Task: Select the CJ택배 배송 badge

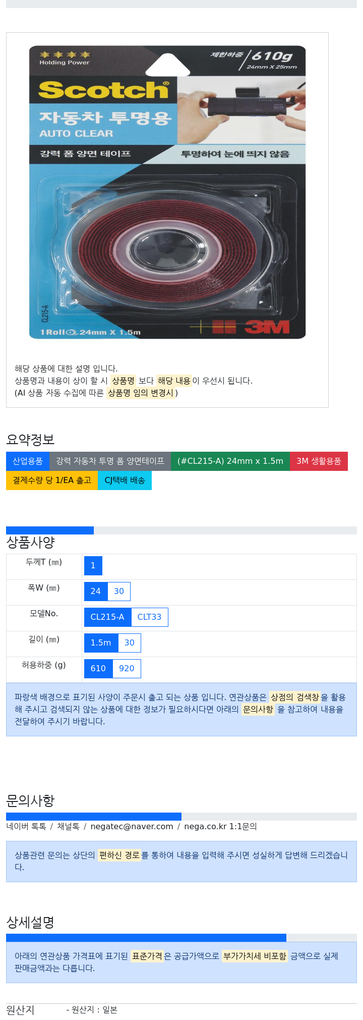Action: pyautogui.click(x=125, y=480)
